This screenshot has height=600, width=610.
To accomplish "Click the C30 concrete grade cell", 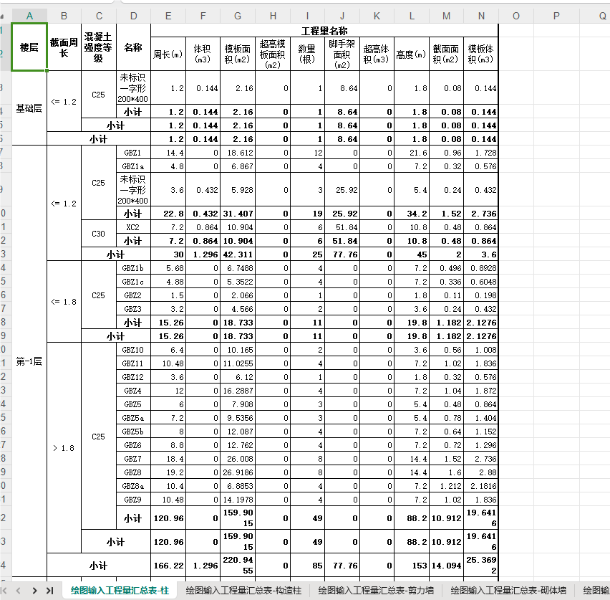I will tap(99, 234).
